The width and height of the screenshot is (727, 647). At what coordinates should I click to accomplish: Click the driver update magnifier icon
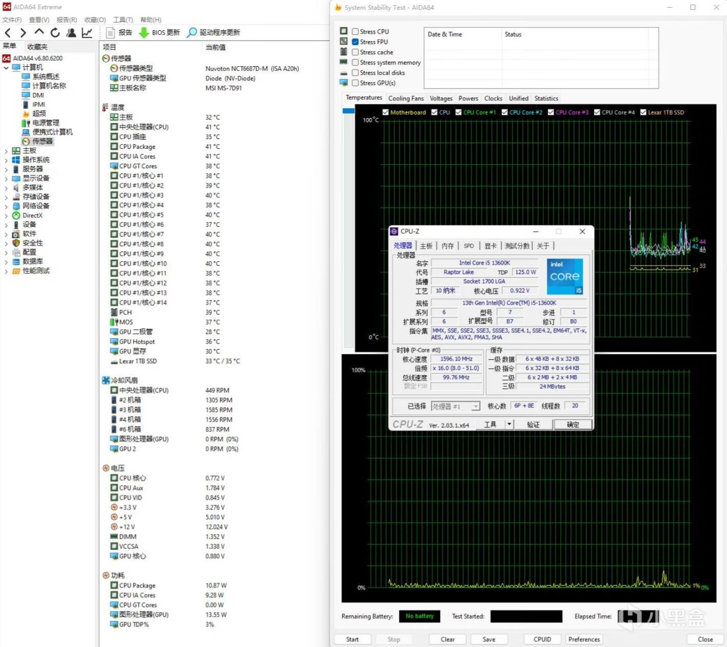click(x=192, y=33)
